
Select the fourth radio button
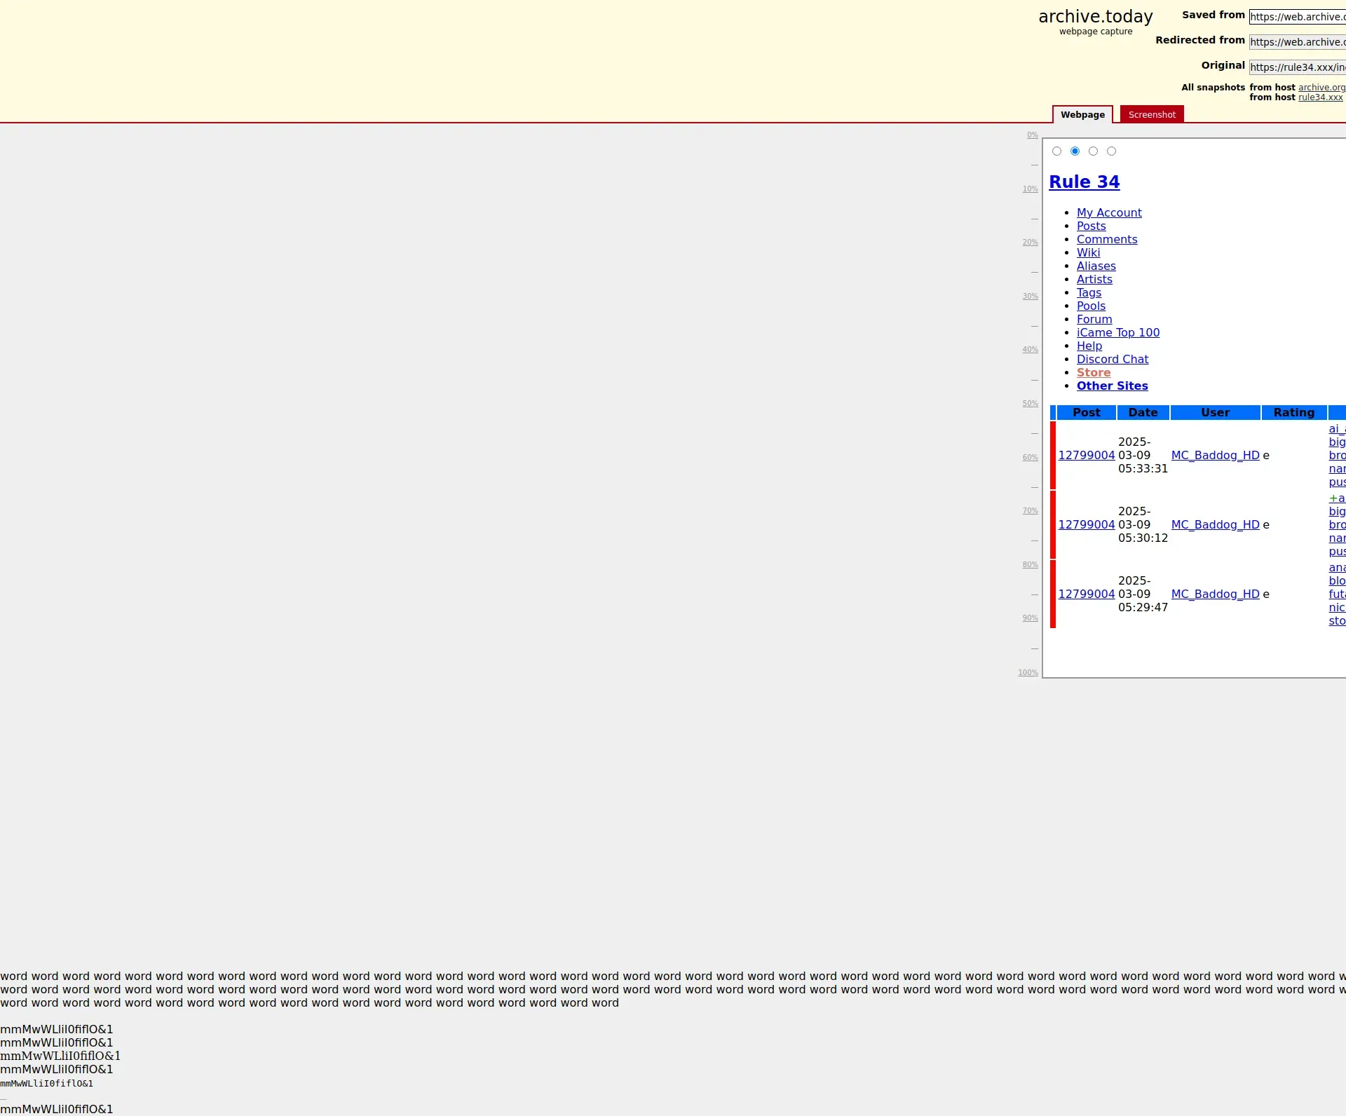1111,151
